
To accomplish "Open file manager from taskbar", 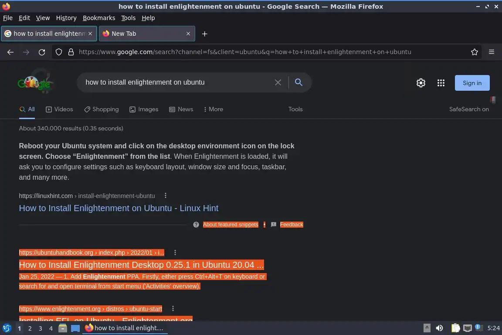I will point(63,328).
